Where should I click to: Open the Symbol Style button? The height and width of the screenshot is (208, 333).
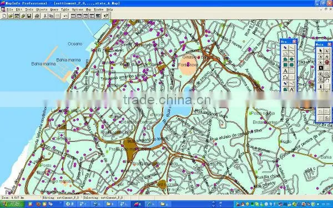[285, 83]
